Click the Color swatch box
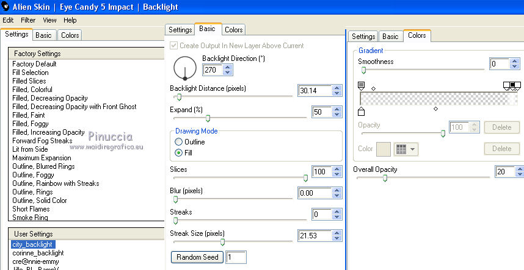The height and width of the screenshot is (270, 524). (x=384, y=149)
